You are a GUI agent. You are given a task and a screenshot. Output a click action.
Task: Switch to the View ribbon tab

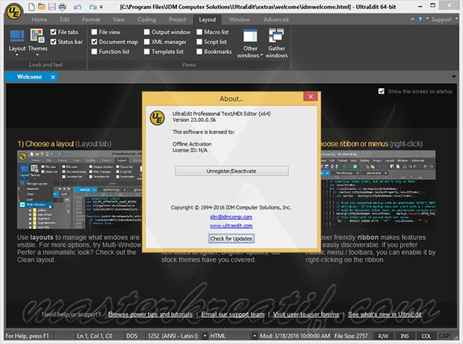pos(119,19)
